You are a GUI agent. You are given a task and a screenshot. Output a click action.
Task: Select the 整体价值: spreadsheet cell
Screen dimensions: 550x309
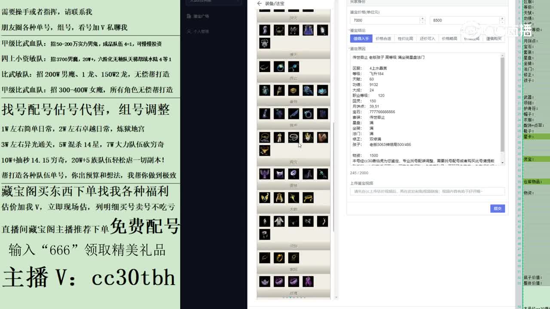click(536, 283)
